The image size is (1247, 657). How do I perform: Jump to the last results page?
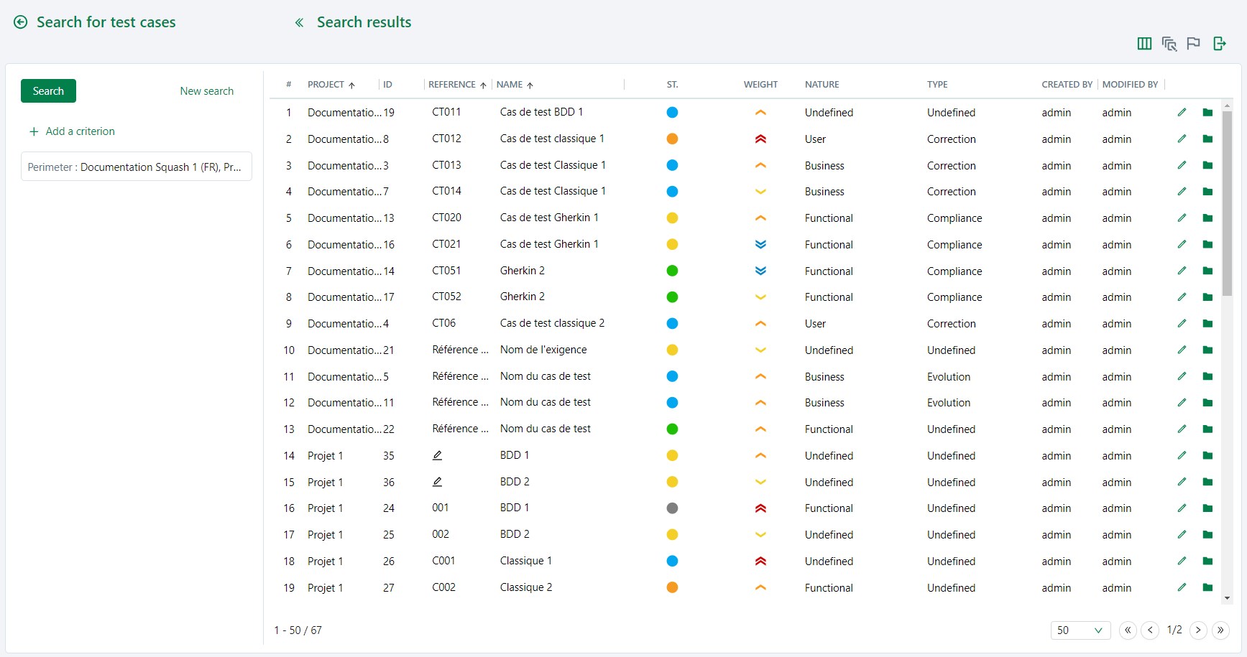(x=1220, y=630)
